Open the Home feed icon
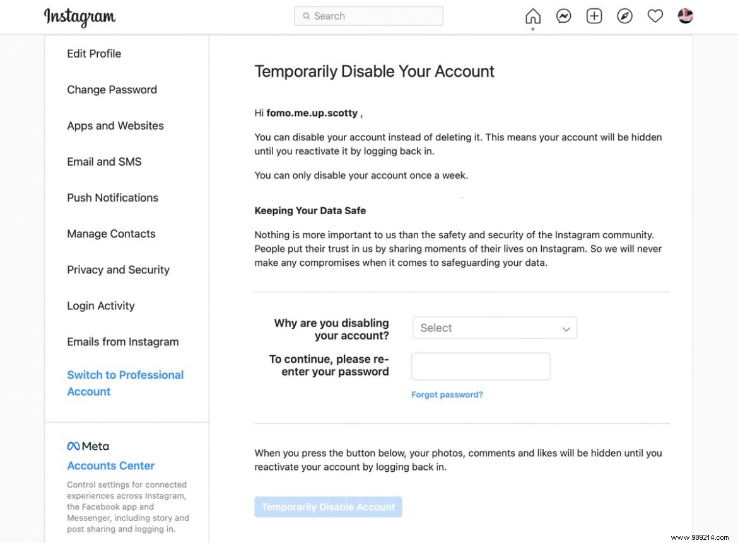Screen dimensions: 738x543 pos(532,16)
